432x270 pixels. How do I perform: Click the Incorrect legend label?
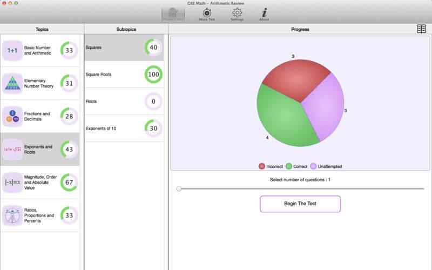274,166
